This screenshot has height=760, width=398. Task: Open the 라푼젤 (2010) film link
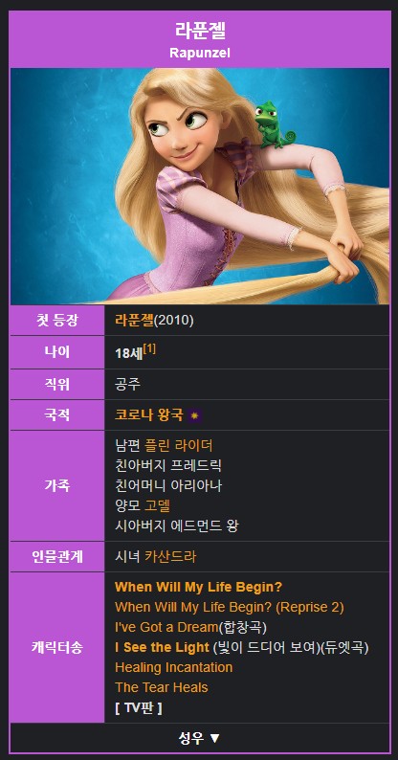coord(134,321)
